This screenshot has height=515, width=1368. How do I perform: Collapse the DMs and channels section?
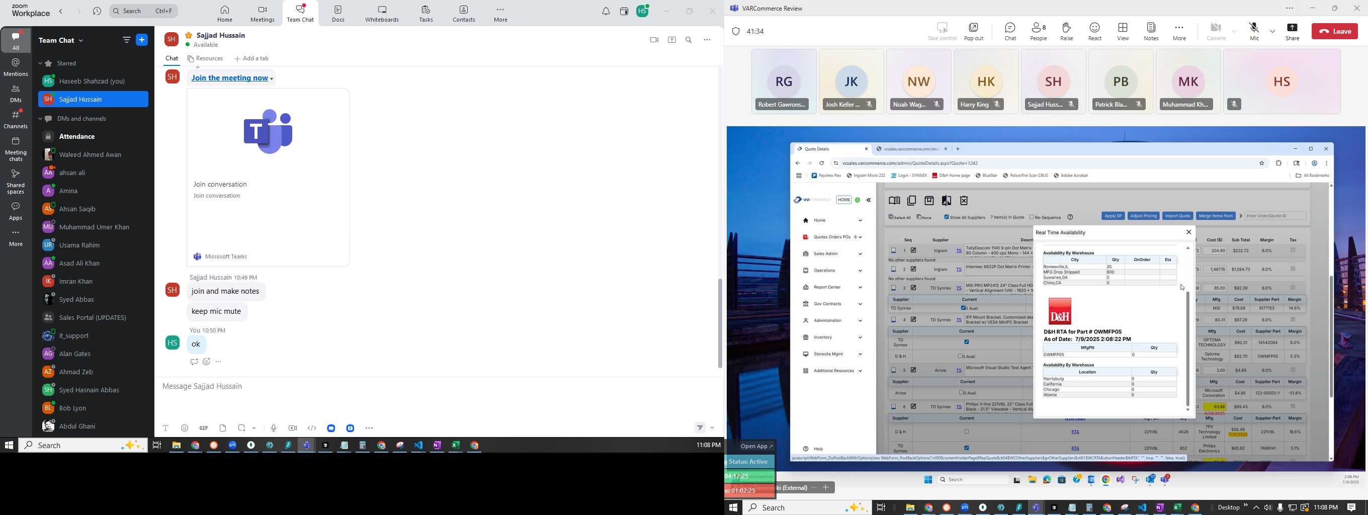point(40,119)
